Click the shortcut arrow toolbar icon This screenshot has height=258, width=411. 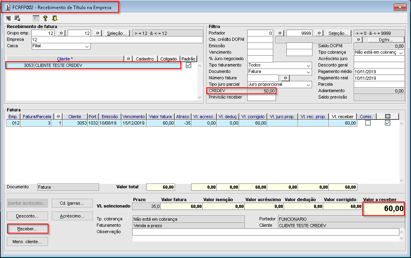(x=8, y=18)
